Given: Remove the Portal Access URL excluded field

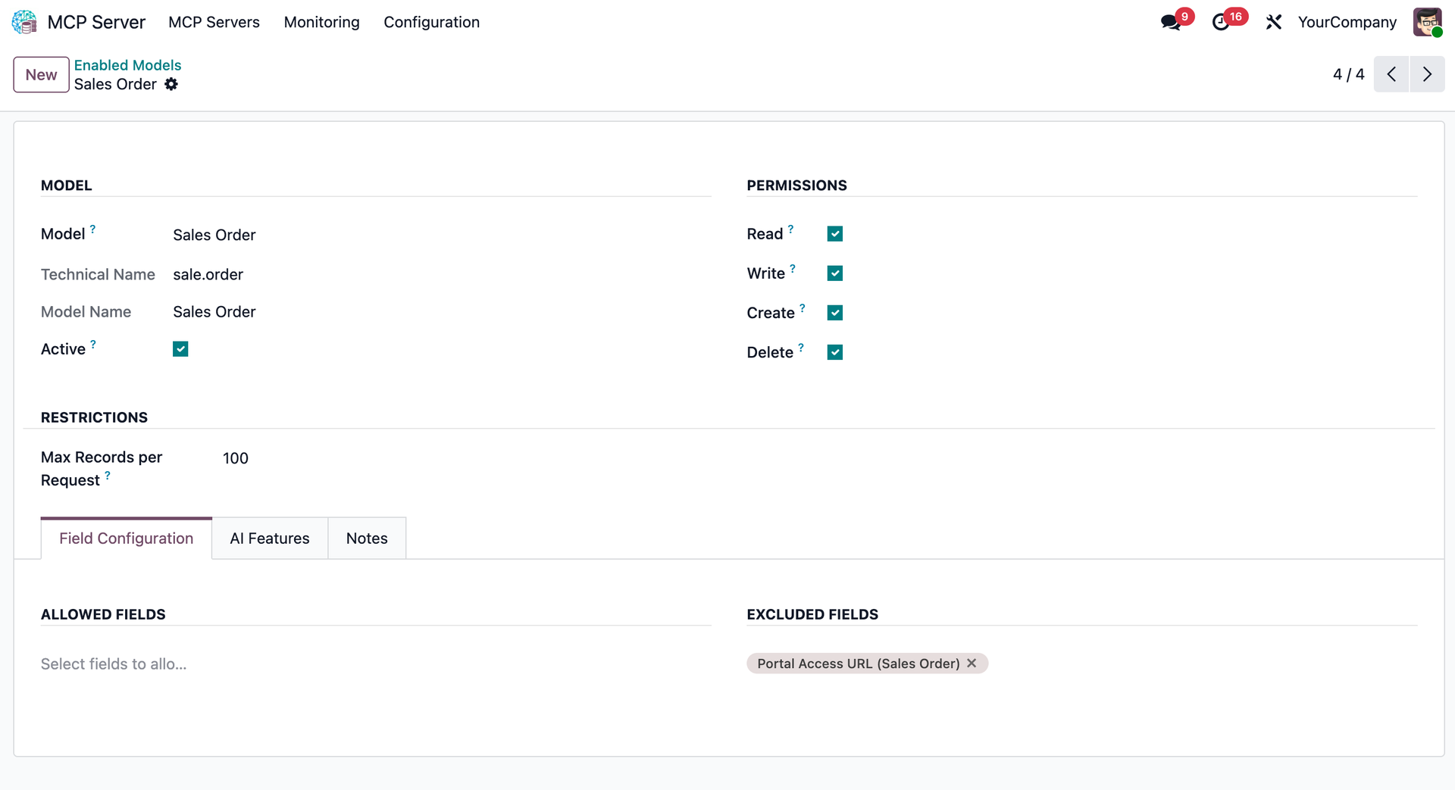Looking at the screenshot, I should tap(972, 663).
